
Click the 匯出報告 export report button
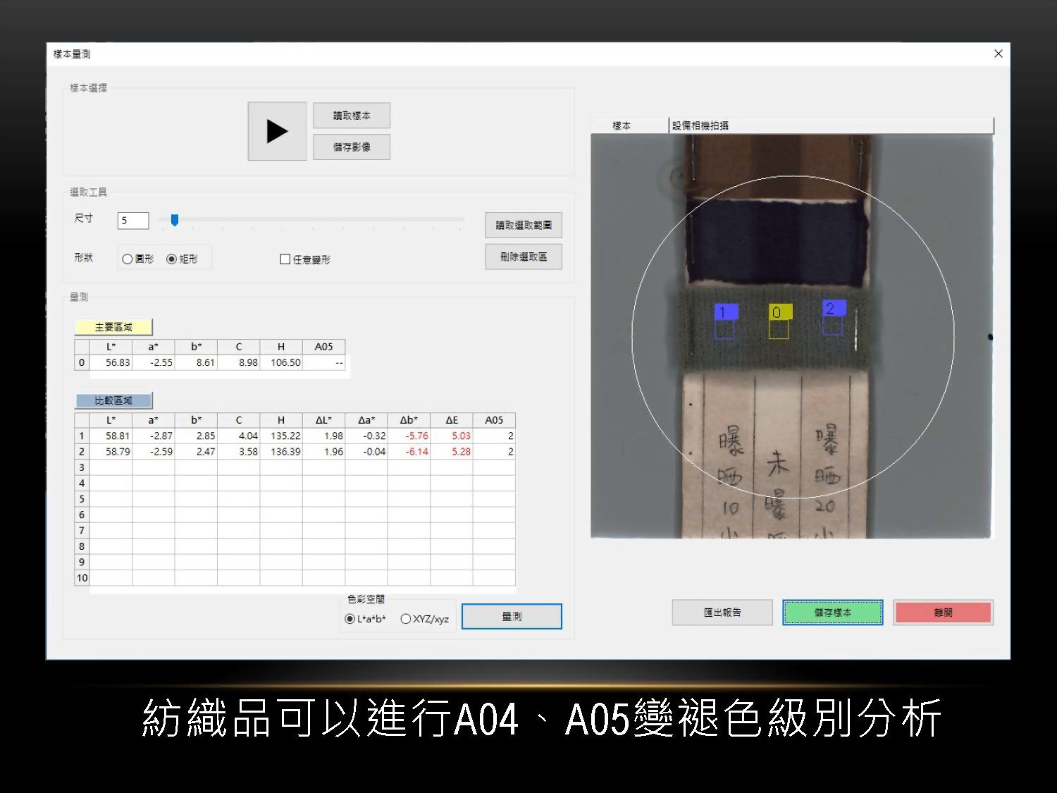pyautogui.click(x=722, y=613)
